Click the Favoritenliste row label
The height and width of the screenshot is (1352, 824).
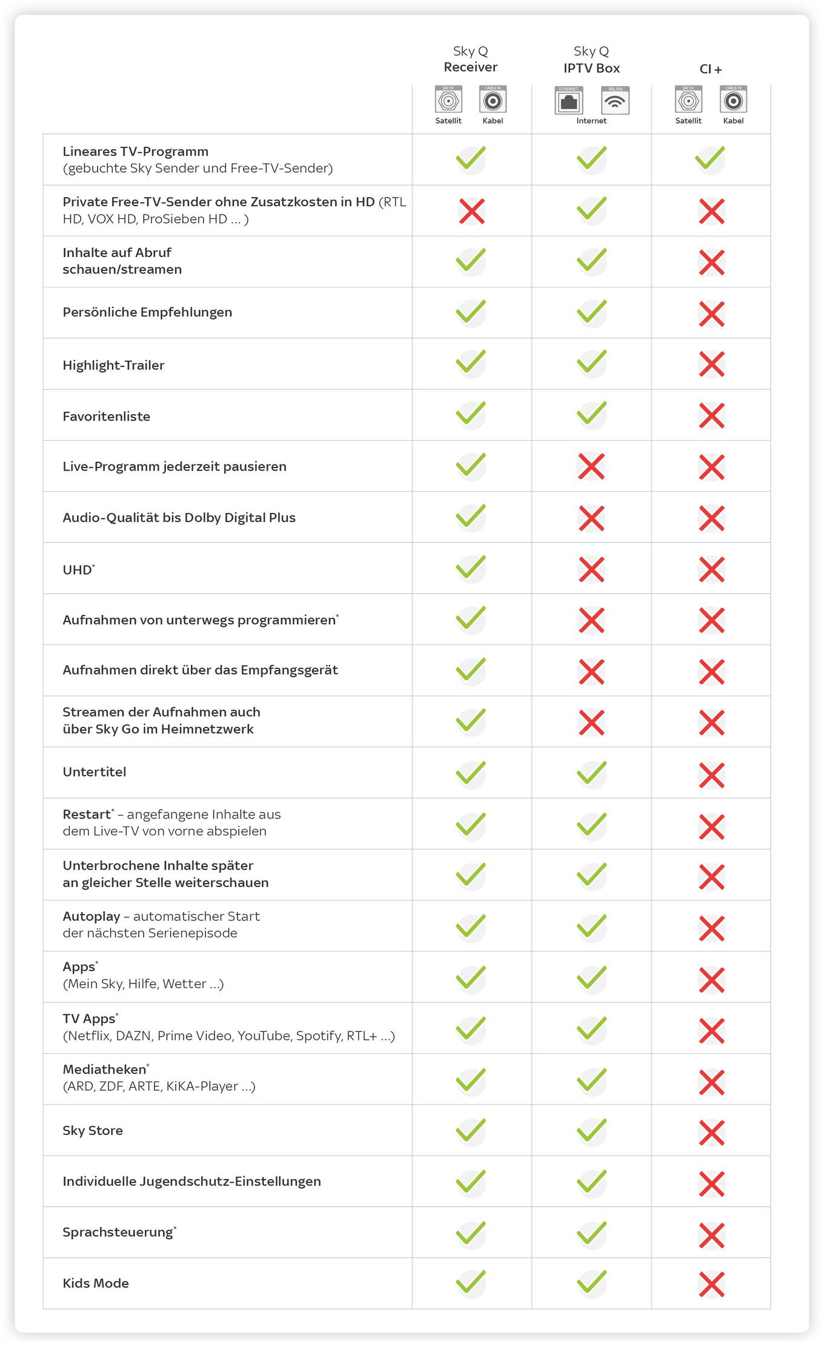coord(107,417)
